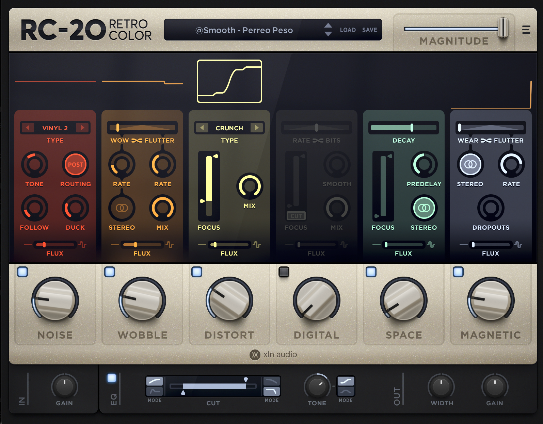
Task: Select the upper Tone mode shelf icon
Action: point(346,381)
